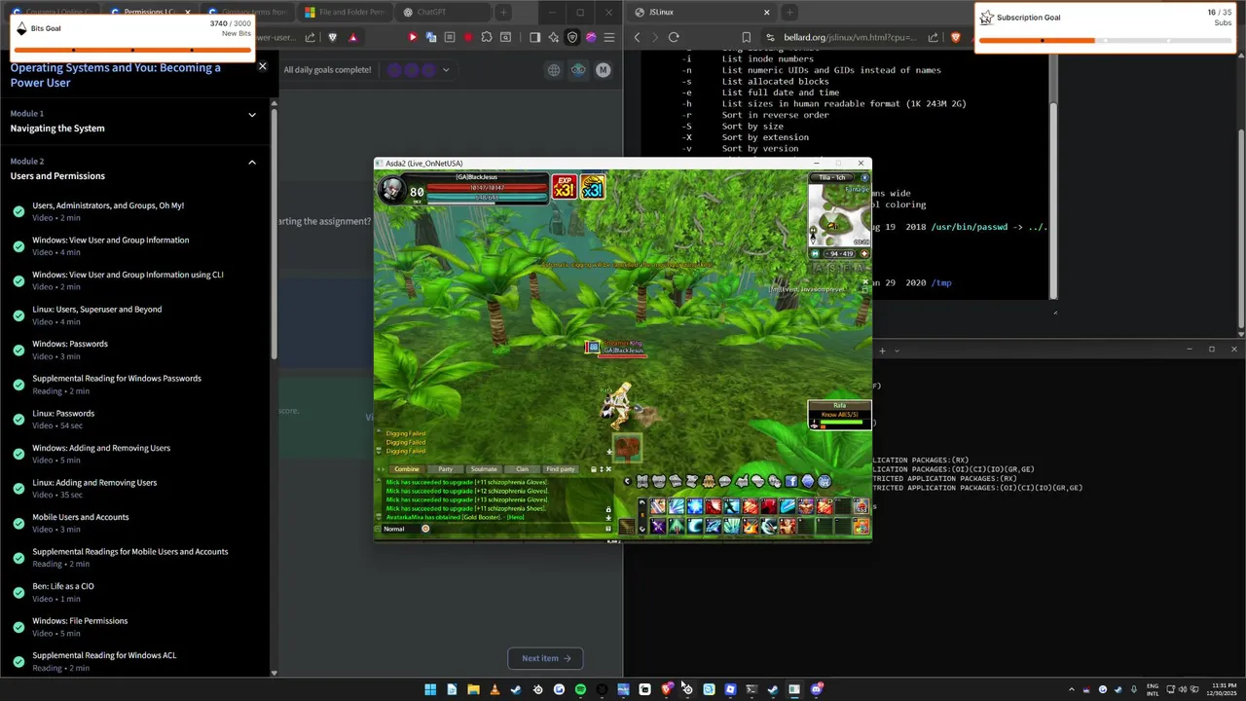Open 'Linux: Passwords' video lesson
This screenshot has width=1246, height=701.
click(x=63, y=413)
